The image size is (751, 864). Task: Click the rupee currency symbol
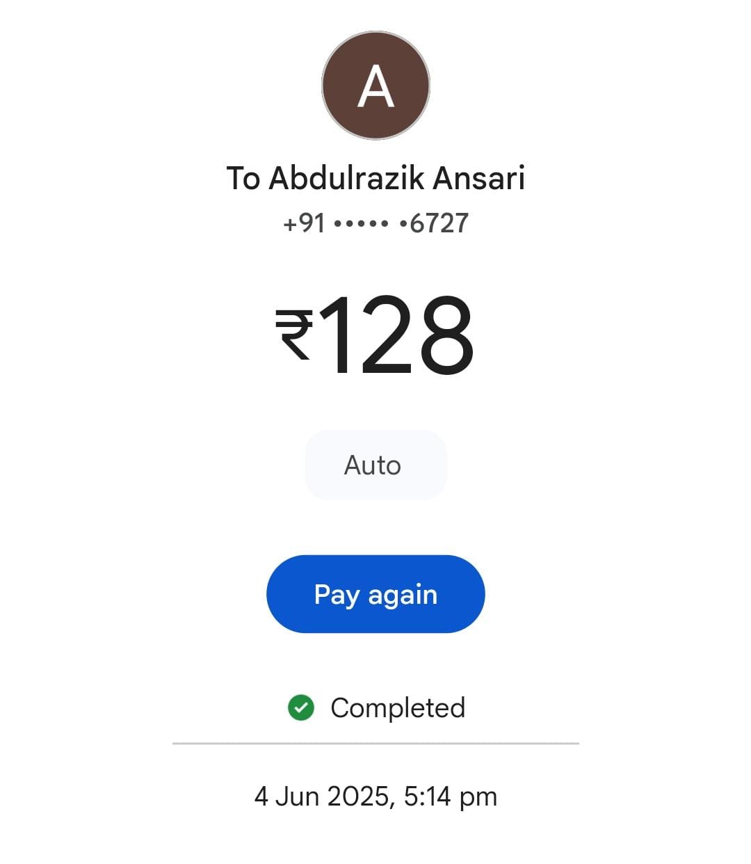(x=294, y=335)
